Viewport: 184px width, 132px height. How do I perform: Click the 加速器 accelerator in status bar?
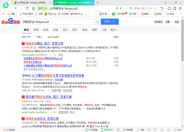tap(128, 130)
